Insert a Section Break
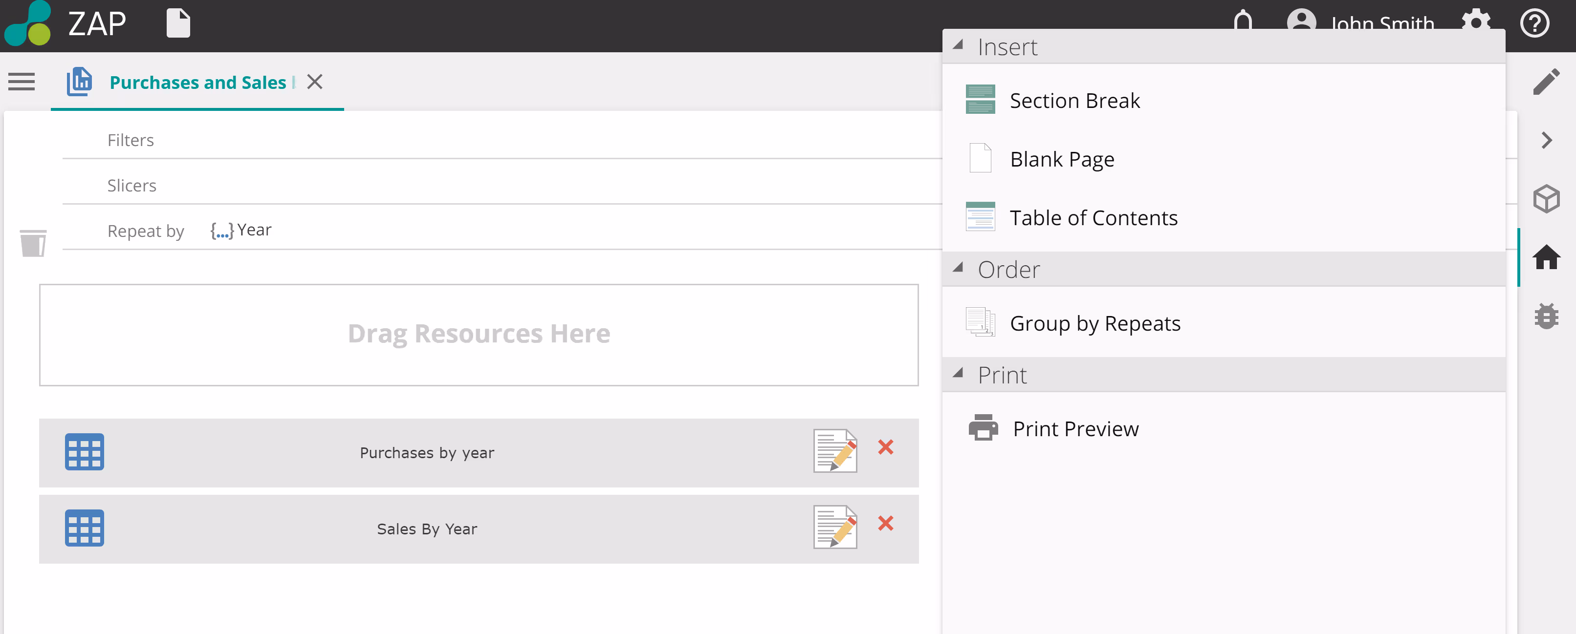1576x634 pixels. [x=1073, y=100]
